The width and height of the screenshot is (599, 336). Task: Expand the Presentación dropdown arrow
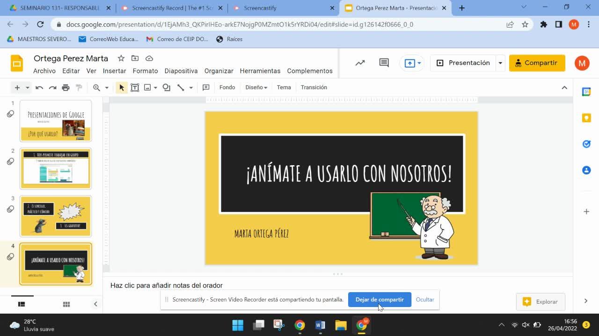click(500, 63)
